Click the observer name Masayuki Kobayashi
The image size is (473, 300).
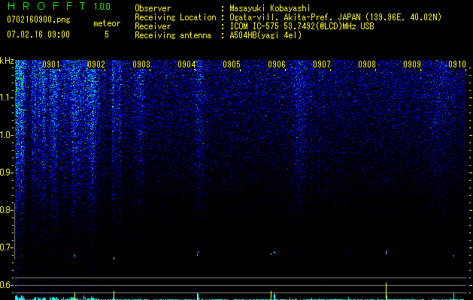click(x=270, y=9)
